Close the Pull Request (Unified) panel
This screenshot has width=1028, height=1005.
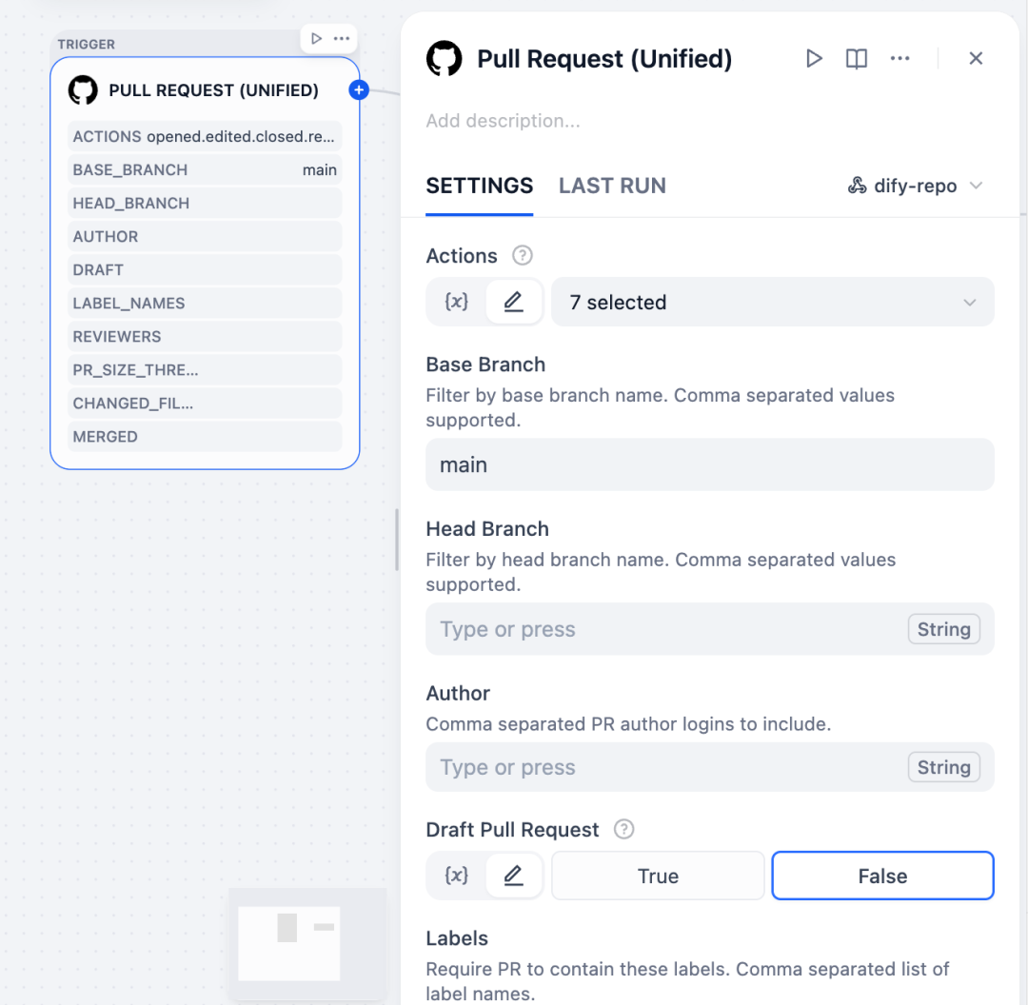[x=976, y=58]
